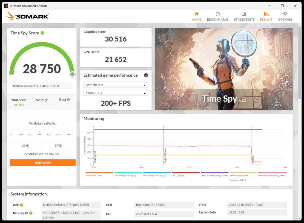Click the green checkmark beside Display #1
The width and height of the screenshot is (304, 223).
tap(31, 213)
